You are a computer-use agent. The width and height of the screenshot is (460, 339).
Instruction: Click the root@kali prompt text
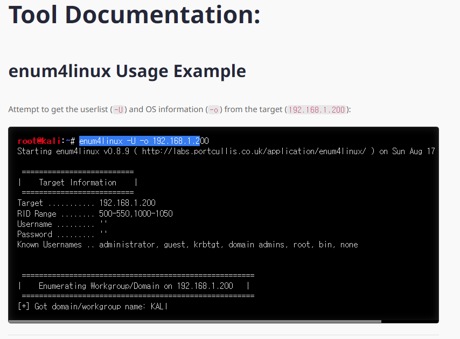(x=39, y=141)
